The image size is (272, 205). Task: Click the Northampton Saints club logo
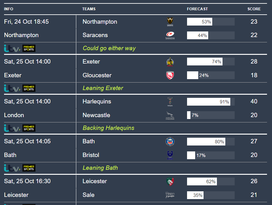point(170,21)
